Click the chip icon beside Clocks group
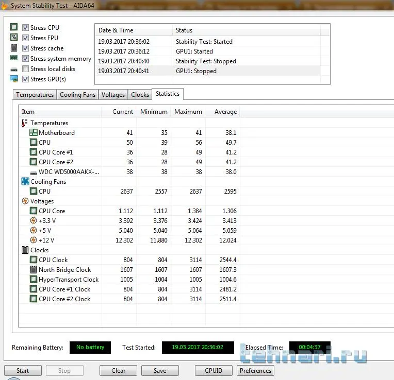Screen dimensions: 394x380 [25, 250]
